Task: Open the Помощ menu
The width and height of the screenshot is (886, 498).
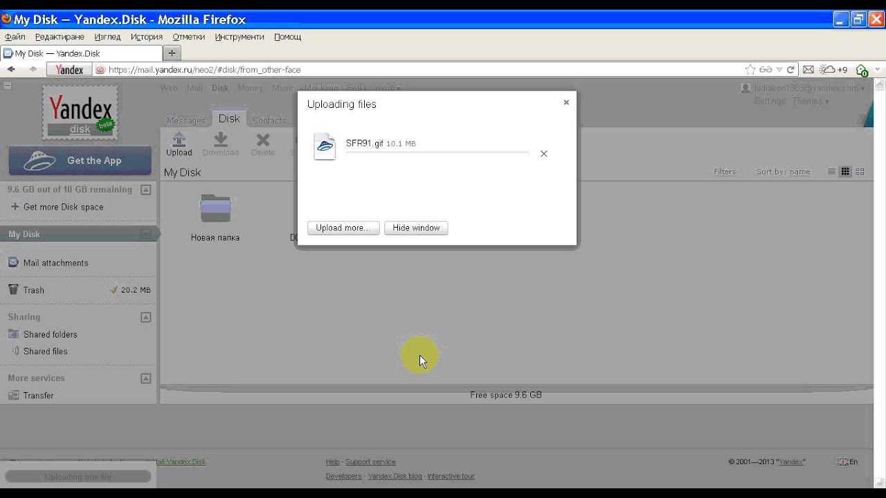Action: pyautogui.click(x=287, y=37)
